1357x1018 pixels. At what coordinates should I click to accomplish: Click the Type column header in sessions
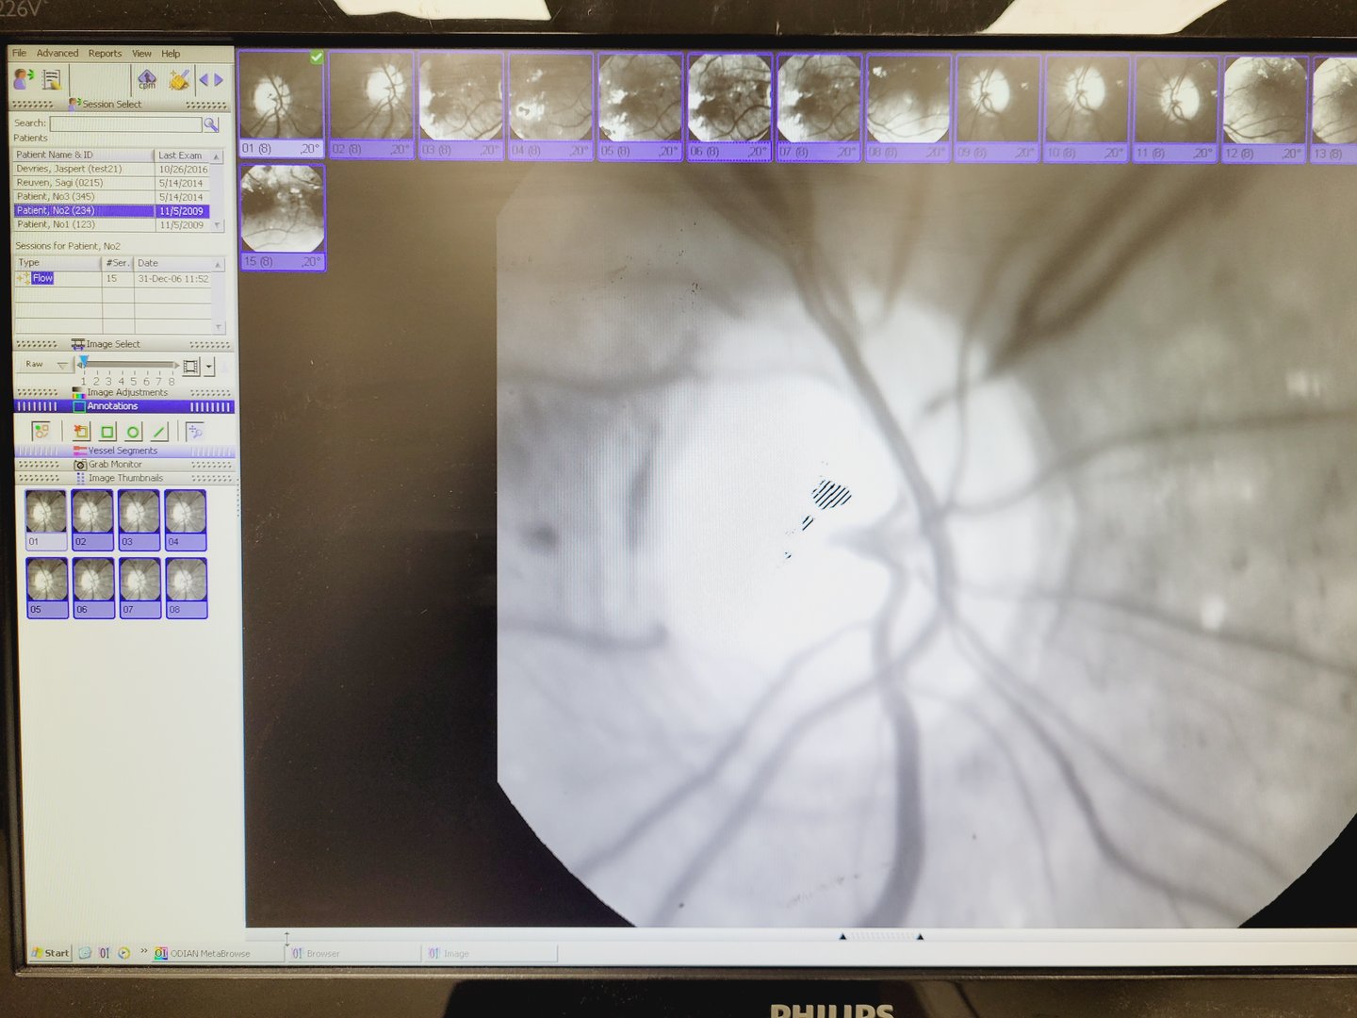(x=58, y=263)
